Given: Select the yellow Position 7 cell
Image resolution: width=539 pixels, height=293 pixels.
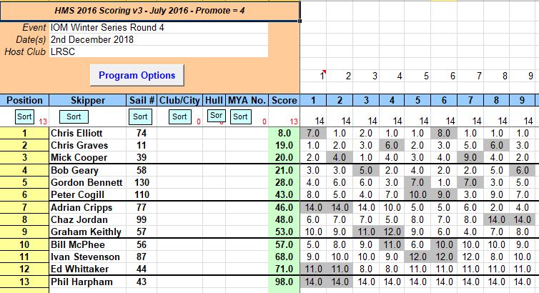Looking at the screenshot, I should pos(24,207).
